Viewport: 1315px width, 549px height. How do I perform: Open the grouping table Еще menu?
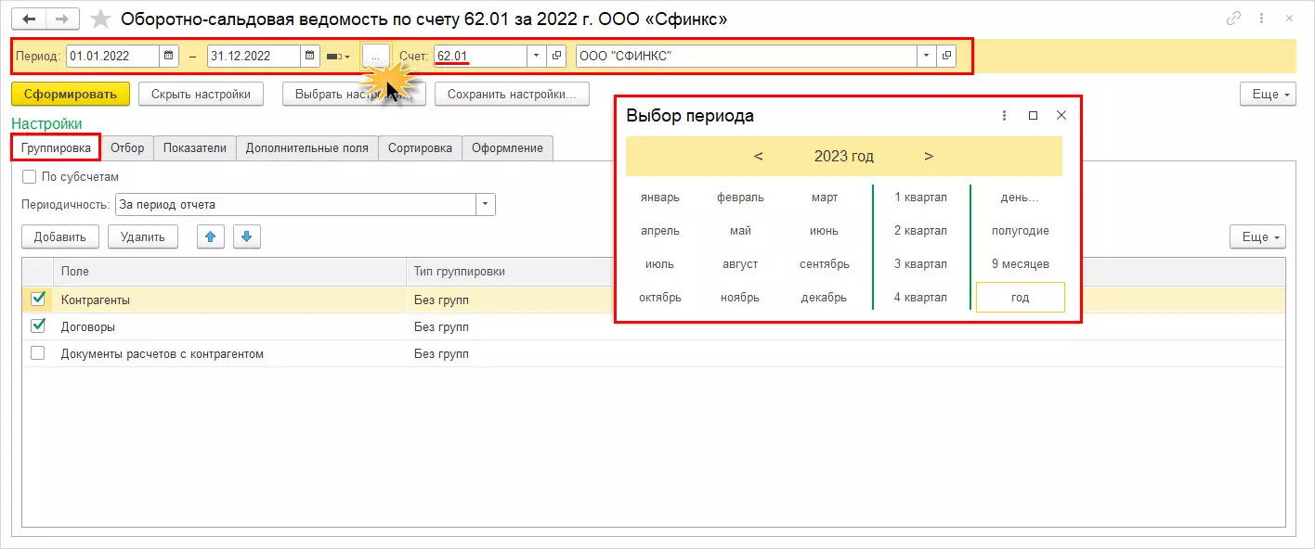(x=1257, y=236)
